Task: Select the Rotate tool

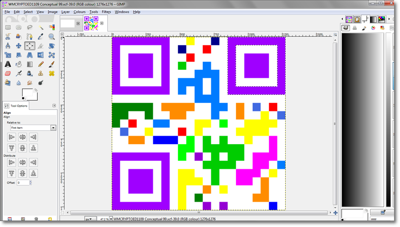Action: coord(51,46)
